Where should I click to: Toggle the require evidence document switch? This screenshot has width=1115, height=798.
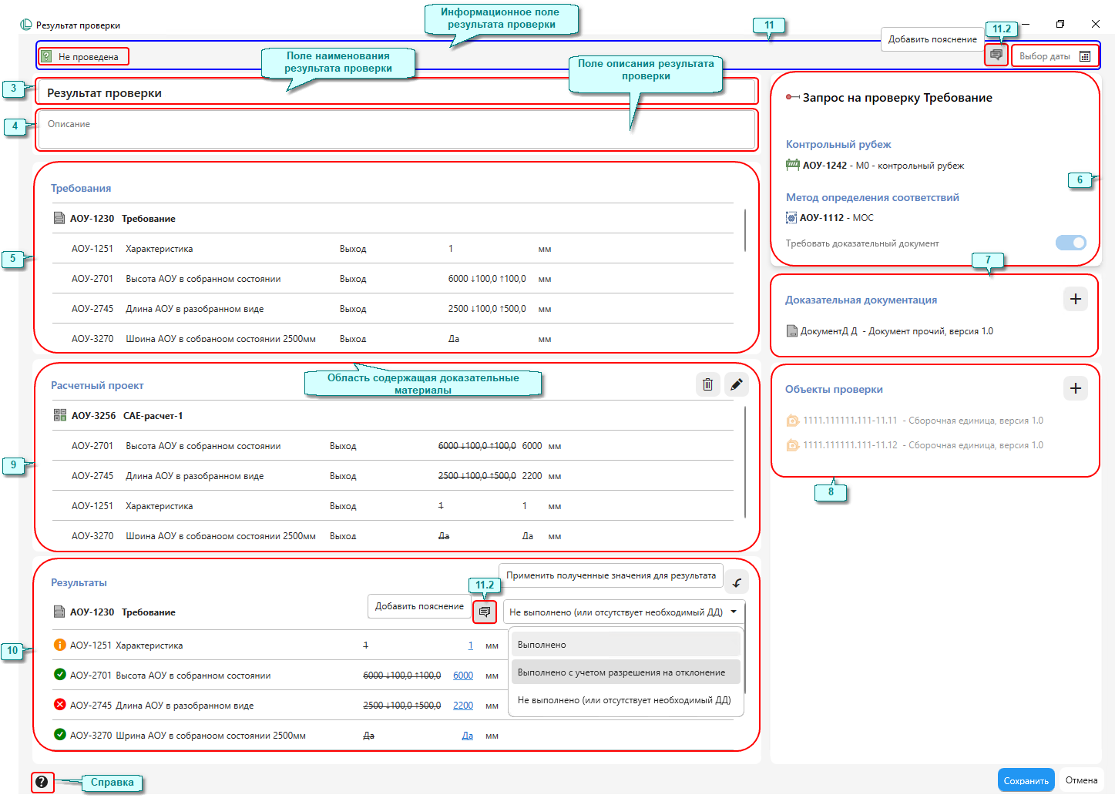(1070, 243)
